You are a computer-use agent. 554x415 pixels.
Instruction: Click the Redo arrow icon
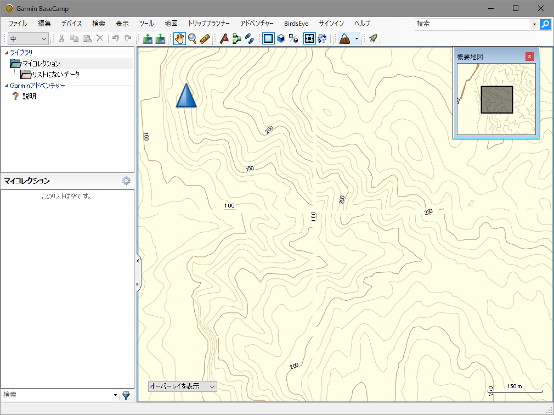[128, 38]
